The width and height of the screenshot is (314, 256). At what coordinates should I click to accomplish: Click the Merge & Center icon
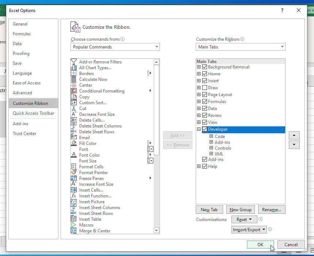(x=74, y=231)
